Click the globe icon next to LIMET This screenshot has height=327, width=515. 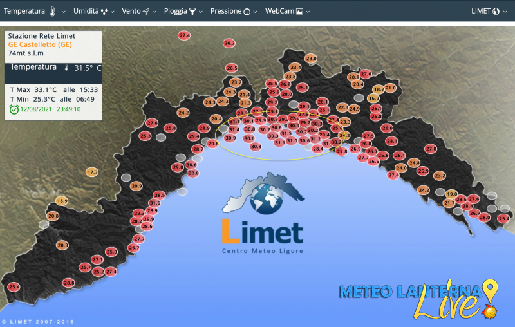click(496, 12)
